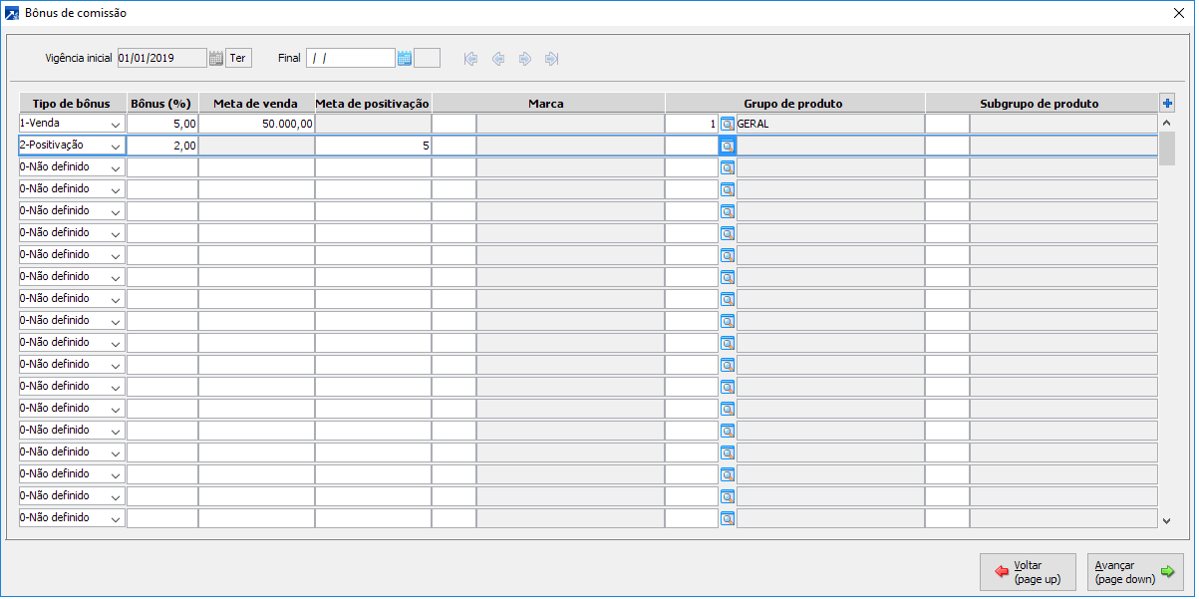Click subgroup code field in Positivação row
The image size is (1199, 599).
tap(947, 146)
